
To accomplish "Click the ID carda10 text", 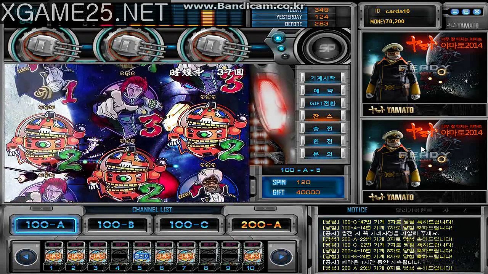I will (392, 11).
